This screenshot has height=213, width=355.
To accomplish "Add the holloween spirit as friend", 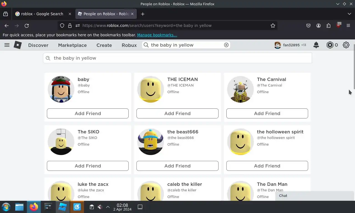I will (x=267, y=166).
